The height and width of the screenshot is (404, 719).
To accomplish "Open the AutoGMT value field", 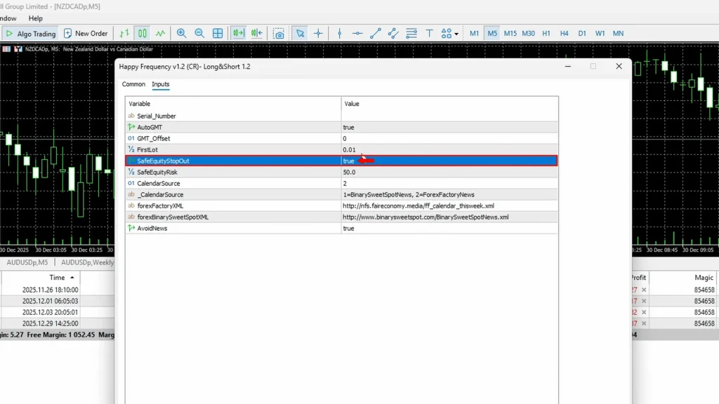I will pos(449,128).
